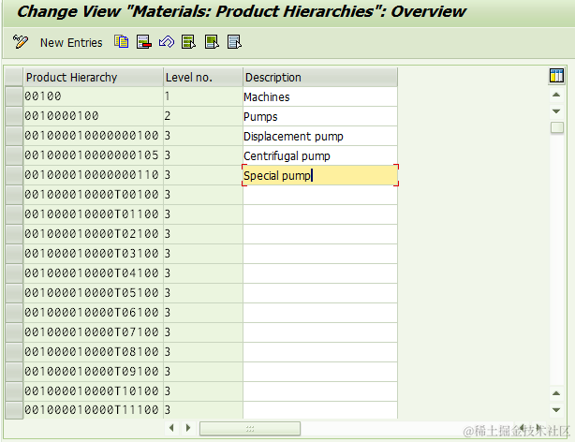Select row selector for 001000010000000100
The height and width of the screenshot is (442, 575).
click(14, 136)
